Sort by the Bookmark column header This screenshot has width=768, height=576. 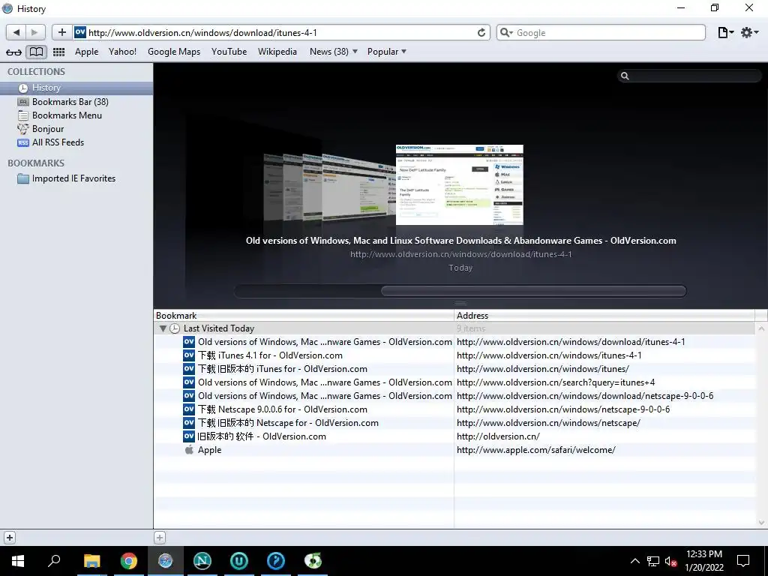tap(304, 316)
